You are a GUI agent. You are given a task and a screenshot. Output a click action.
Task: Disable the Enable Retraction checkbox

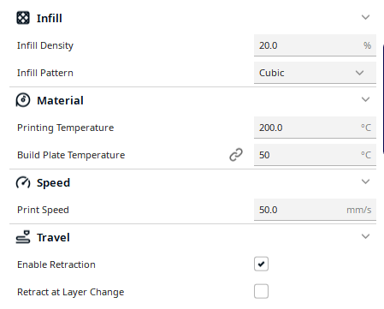click(261, 264)
